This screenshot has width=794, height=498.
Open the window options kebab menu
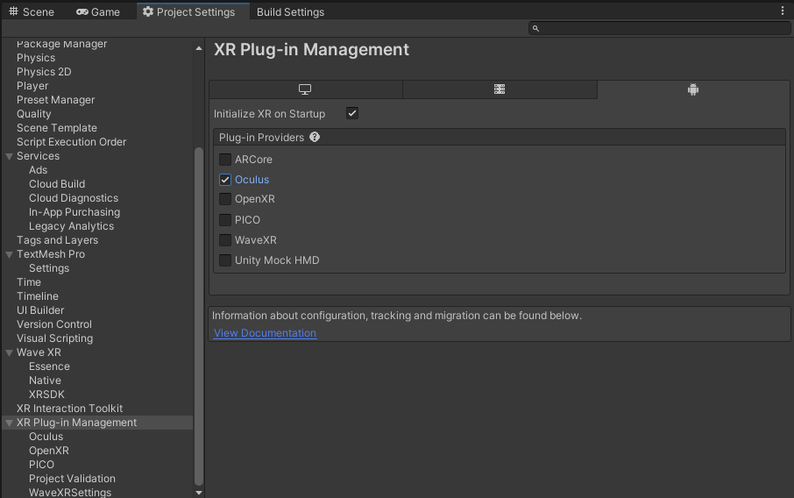(783, 11)
